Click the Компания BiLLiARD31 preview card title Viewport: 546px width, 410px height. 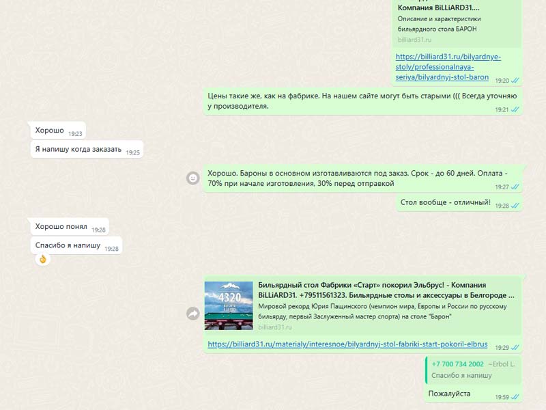438,8
